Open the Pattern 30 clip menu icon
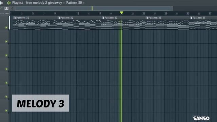 point(14,18)
